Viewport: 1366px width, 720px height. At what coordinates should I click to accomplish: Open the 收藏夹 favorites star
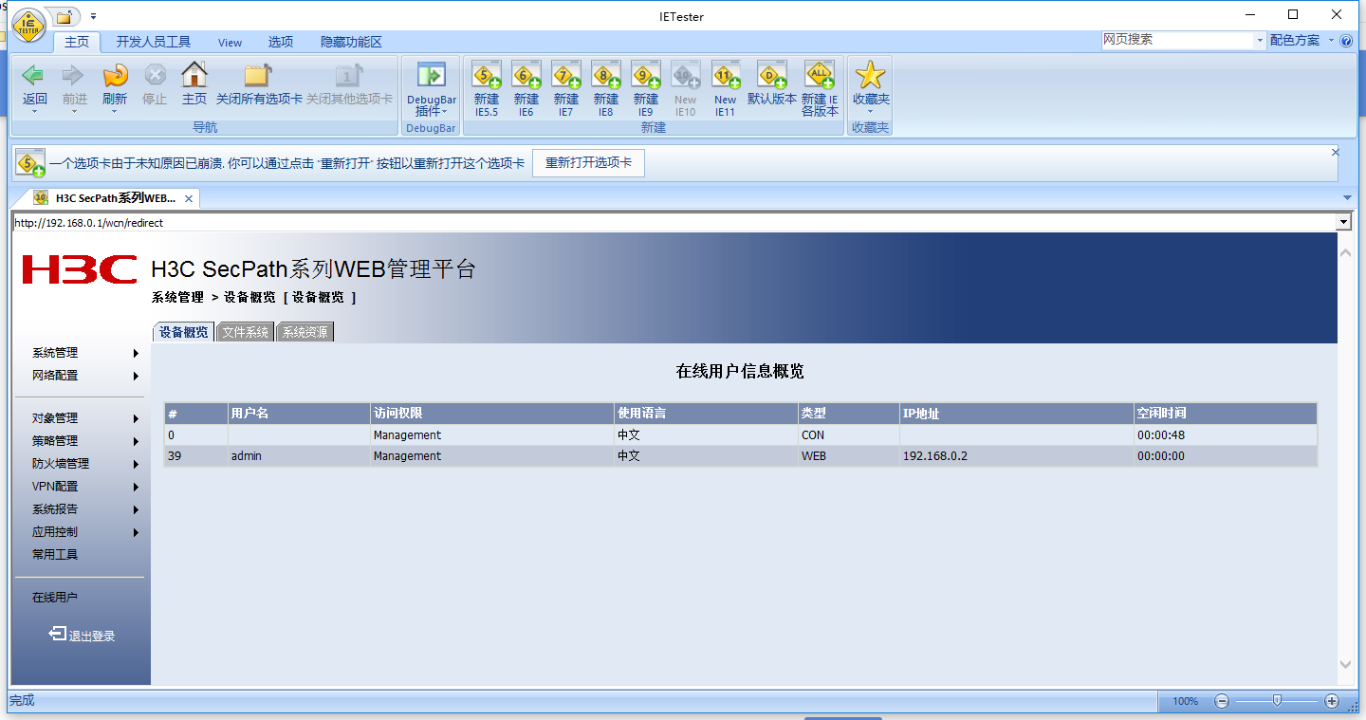pos(870,75)
